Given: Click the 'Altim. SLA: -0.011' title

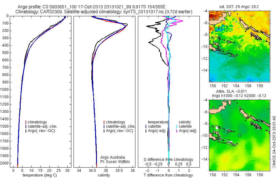Looking at the screenshot, I should [231, 91].
